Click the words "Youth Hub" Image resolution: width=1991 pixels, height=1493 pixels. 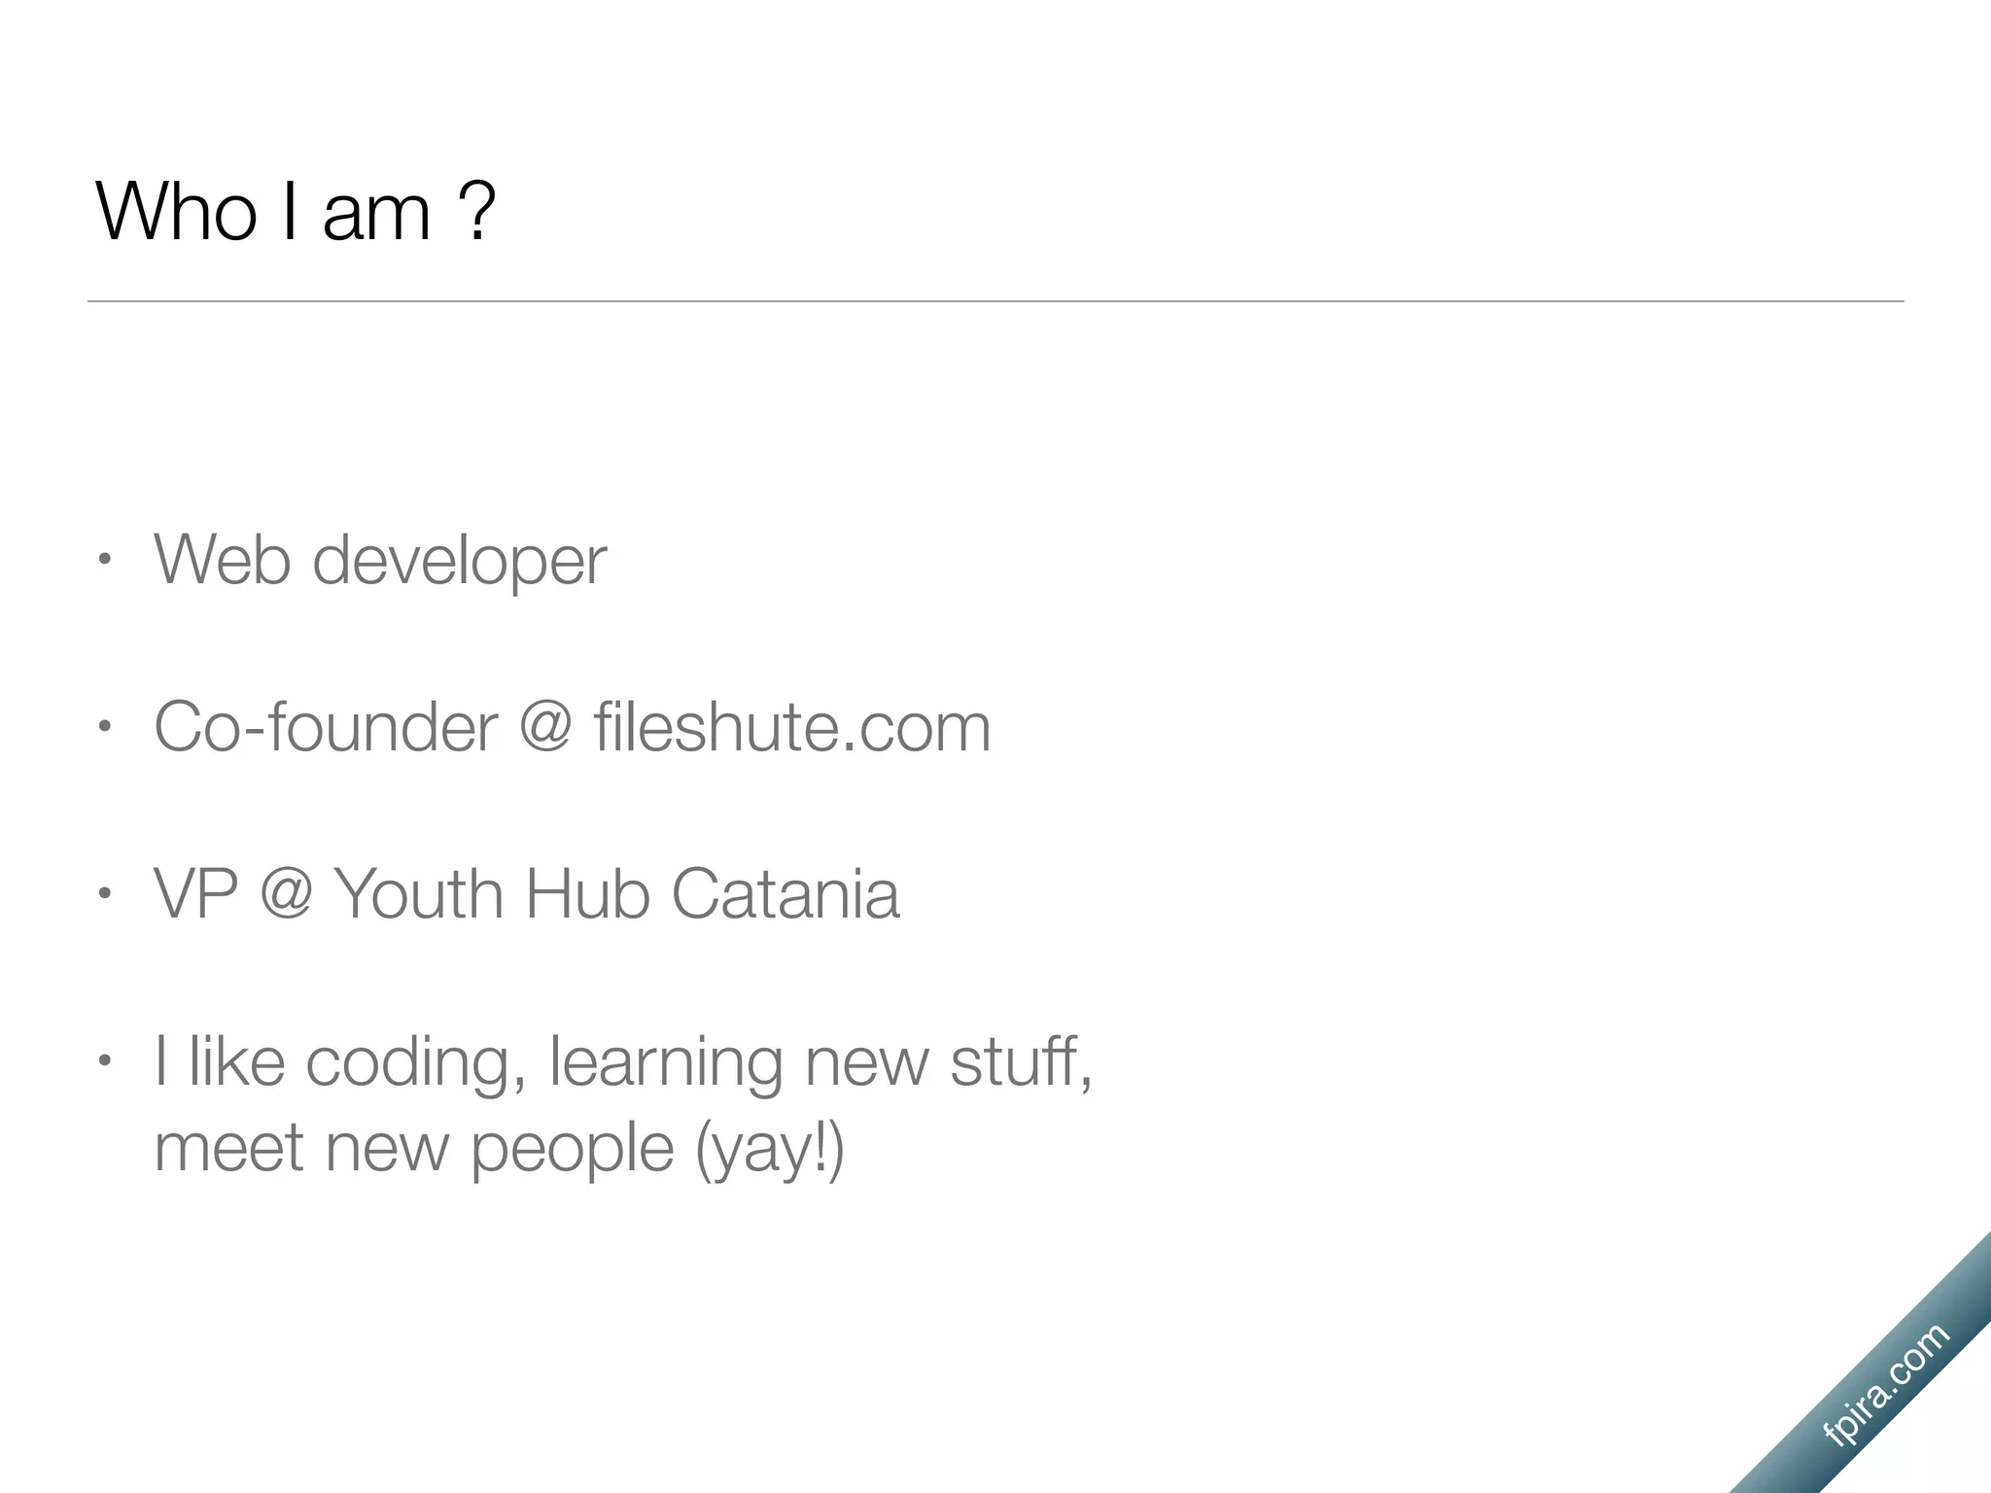point(491,894)
